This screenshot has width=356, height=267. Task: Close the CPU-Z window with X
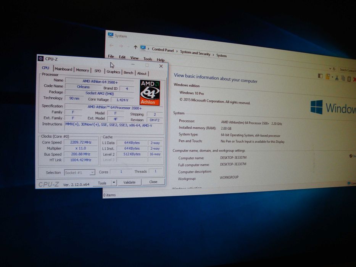[x=161, y=66]
